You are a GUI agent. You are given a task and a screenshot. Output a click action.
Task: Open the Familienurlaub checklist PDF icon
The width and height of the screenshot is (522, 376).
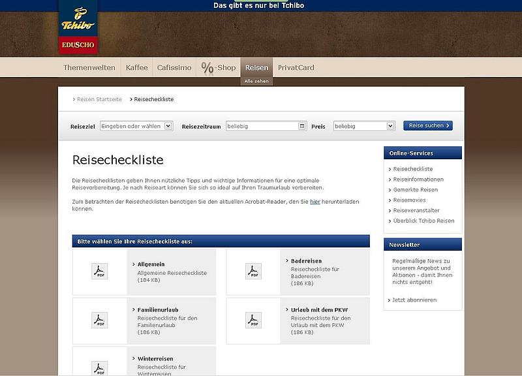(x=100, y=320)
